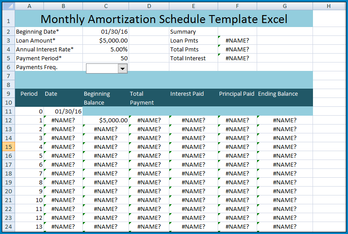Viewport: 348px width, 234px height.
Task: Select column A header
Action: click(29, 6)
